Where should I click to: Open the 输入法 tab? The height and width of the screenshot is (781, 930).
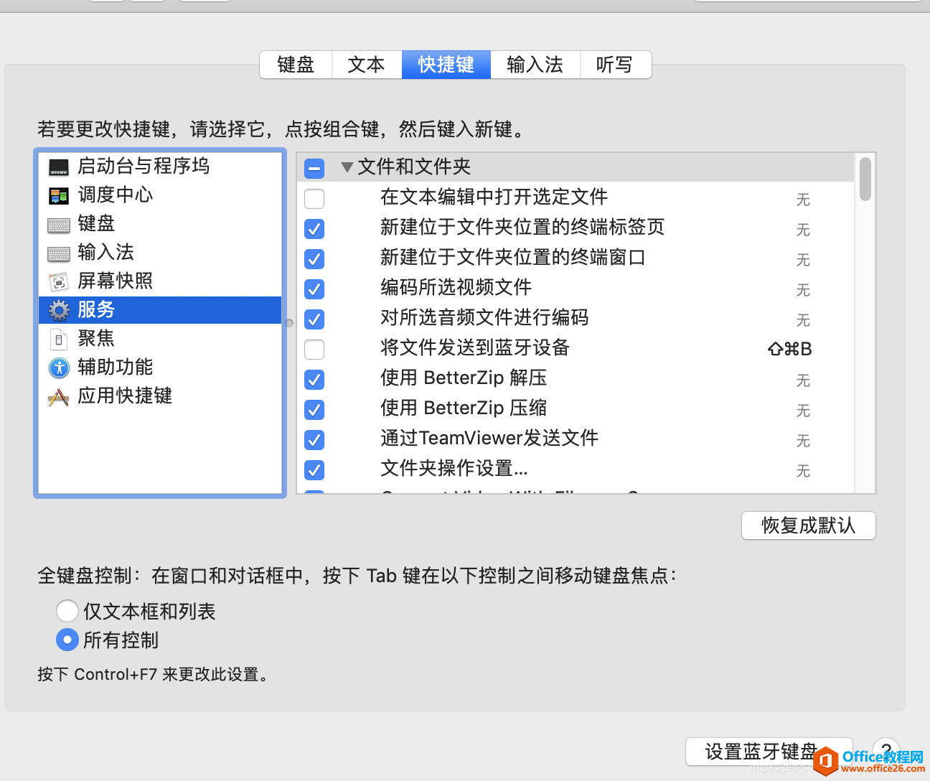(x=535, y=65)
